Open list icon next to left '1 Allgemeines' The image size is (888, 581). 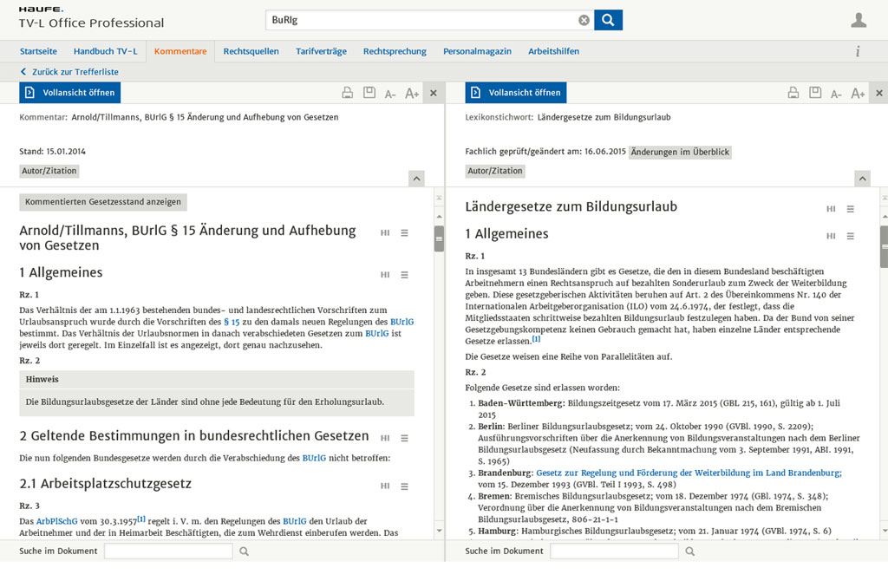pyautogui.click(x=404, y=275)
